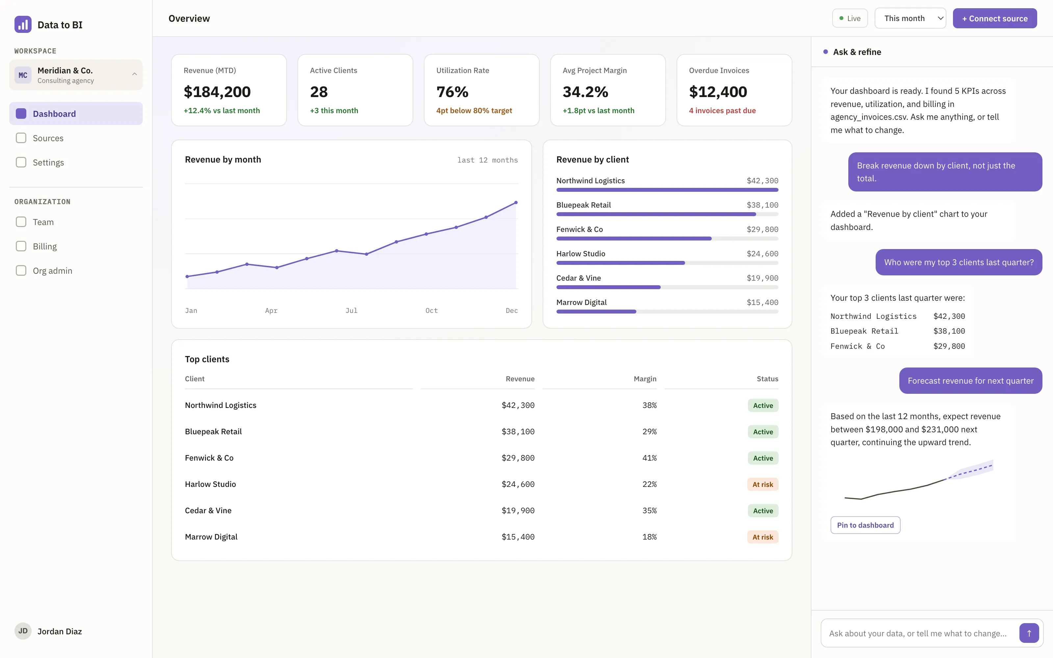Click the "Forecast revenue for next quarter" message
Viewport: 1053px width, 658px height.
(970, 381)
